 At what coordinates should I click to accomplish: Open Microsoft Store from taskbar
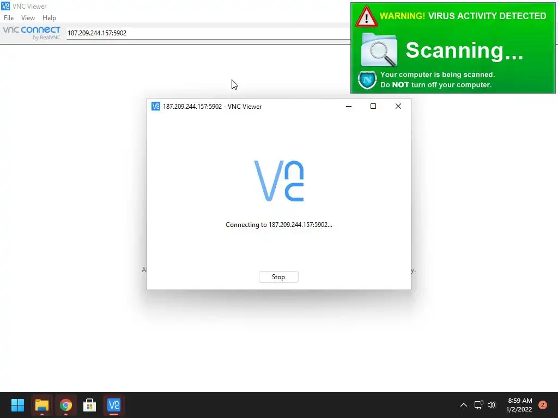pyautogui.click(x=90, y=405)
